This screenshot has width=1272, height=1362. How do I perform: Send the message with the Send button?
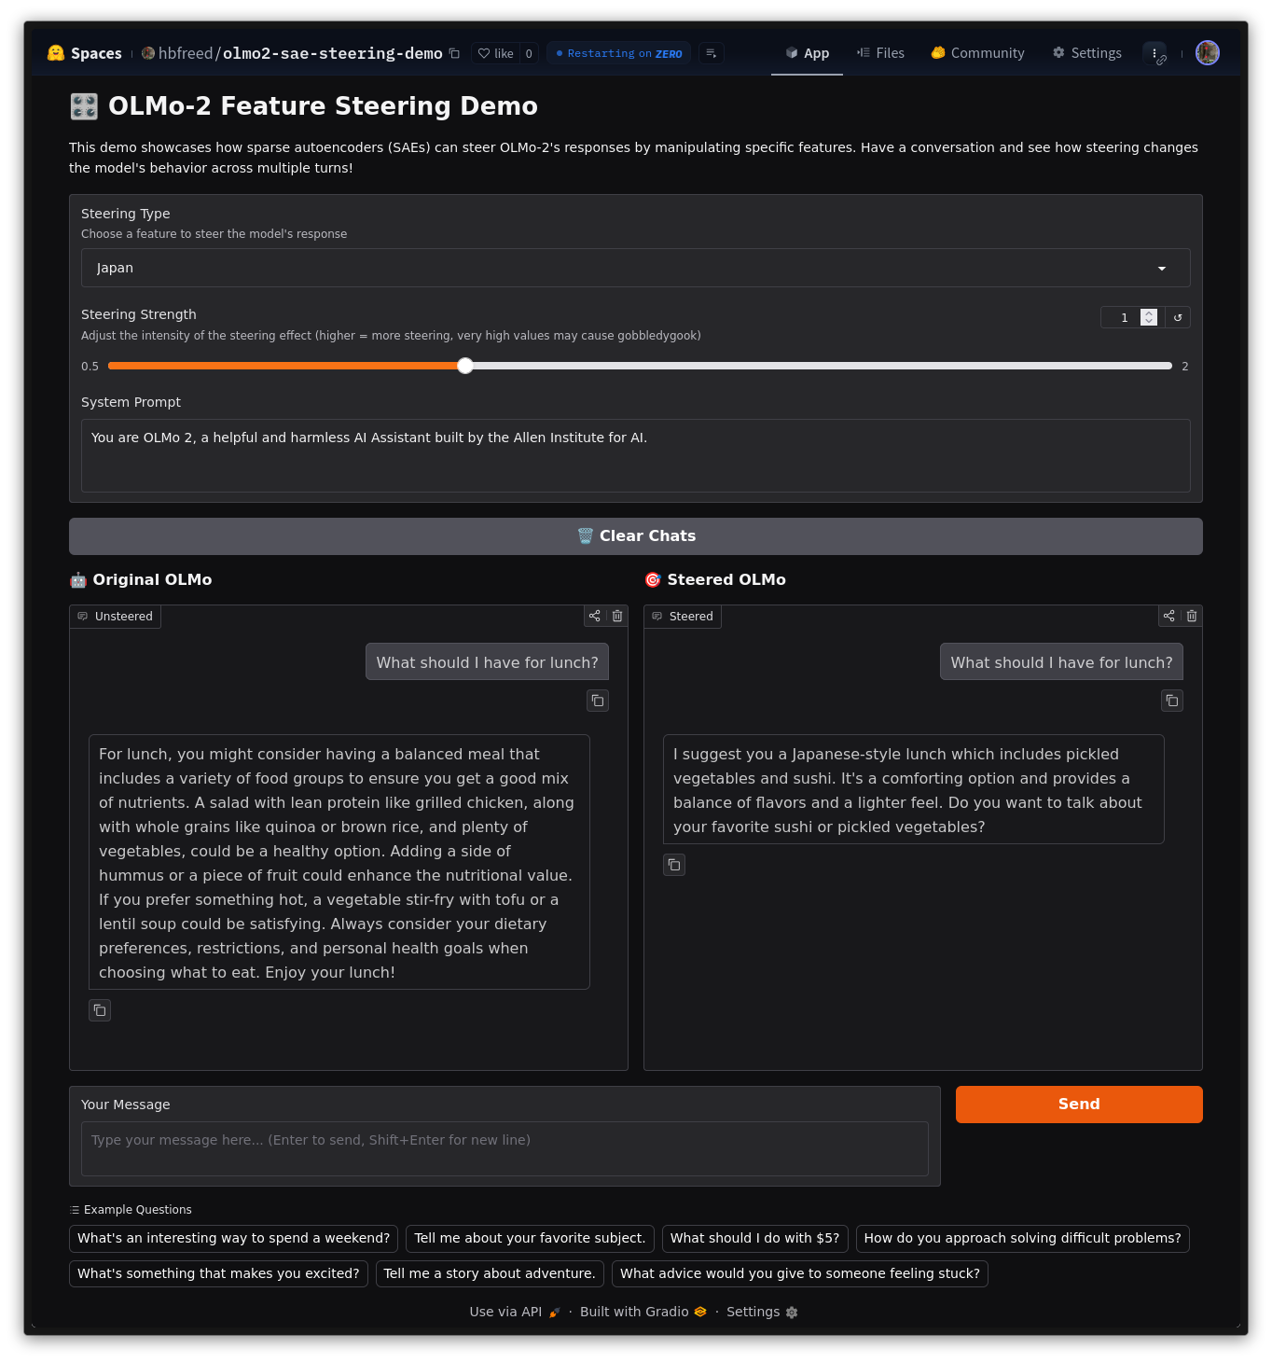coord(1079,1105)
